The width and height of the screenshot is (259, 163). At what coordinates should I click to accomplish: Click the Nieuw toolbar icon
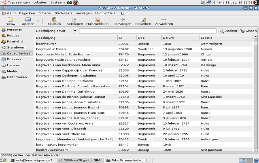click(10, 19)
